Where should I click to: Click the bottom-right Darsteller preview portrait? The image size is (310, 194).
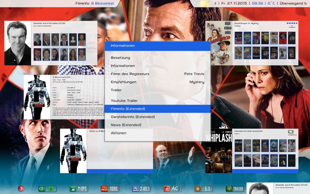click(260, 188)
